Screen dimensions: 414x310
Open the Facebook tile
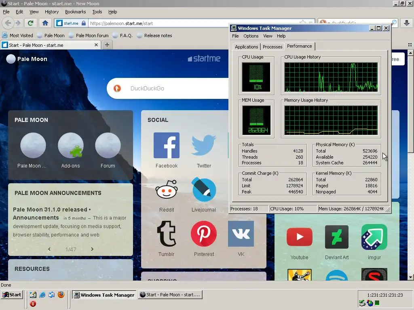(x=166, y=145)
